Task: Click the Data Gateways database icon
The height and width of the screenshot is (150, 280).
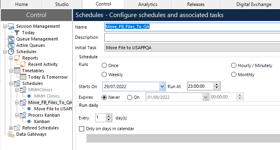Action: 11,134
